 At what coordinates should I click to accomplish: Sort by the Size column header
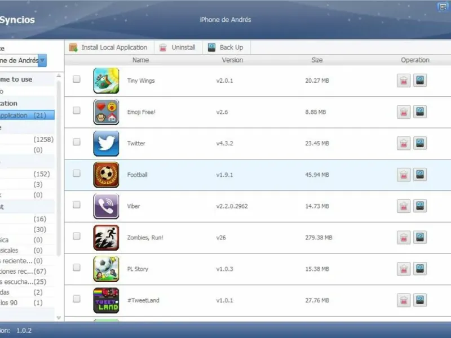(317, 60)
